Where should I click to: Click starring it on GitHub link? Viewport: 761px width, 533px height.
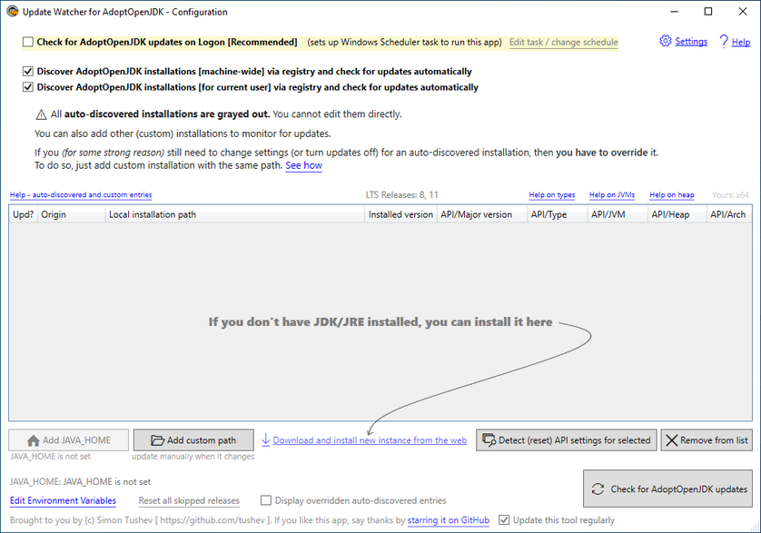point(449,520)
